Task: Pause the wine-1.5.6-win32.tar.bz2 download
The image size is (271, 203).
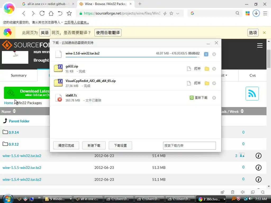Action: (x=206, y=54)
